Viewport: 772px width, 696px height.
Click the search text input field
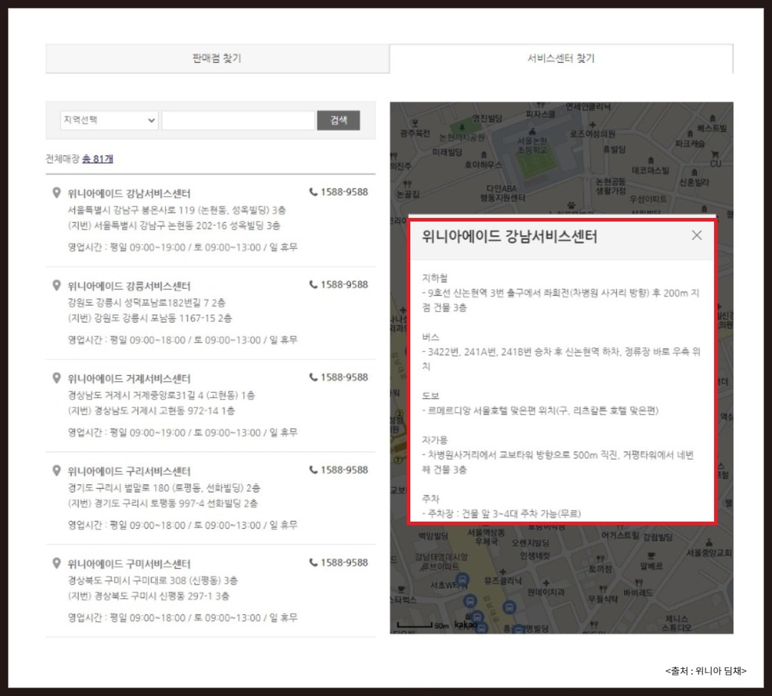tap(238, 120)
